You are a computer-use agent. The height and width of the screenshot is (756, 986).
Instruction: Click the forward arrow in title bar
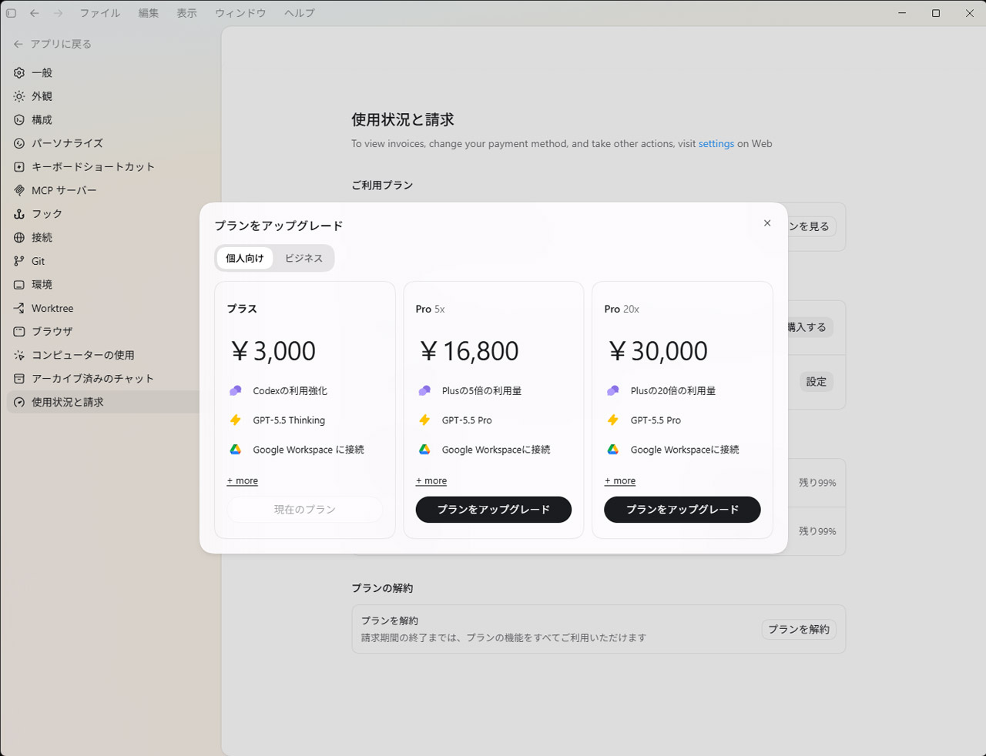tap(59, 13)
